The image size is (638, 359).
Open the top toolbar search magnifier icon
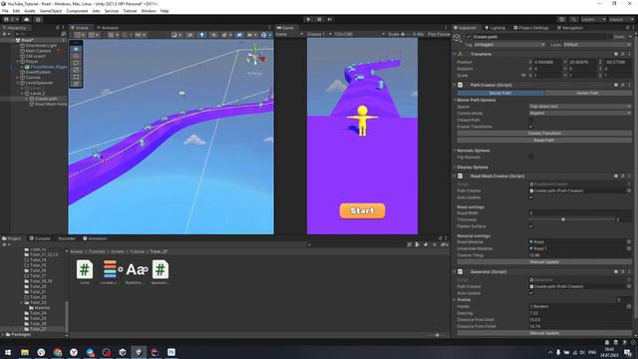[x=573, y=19]
